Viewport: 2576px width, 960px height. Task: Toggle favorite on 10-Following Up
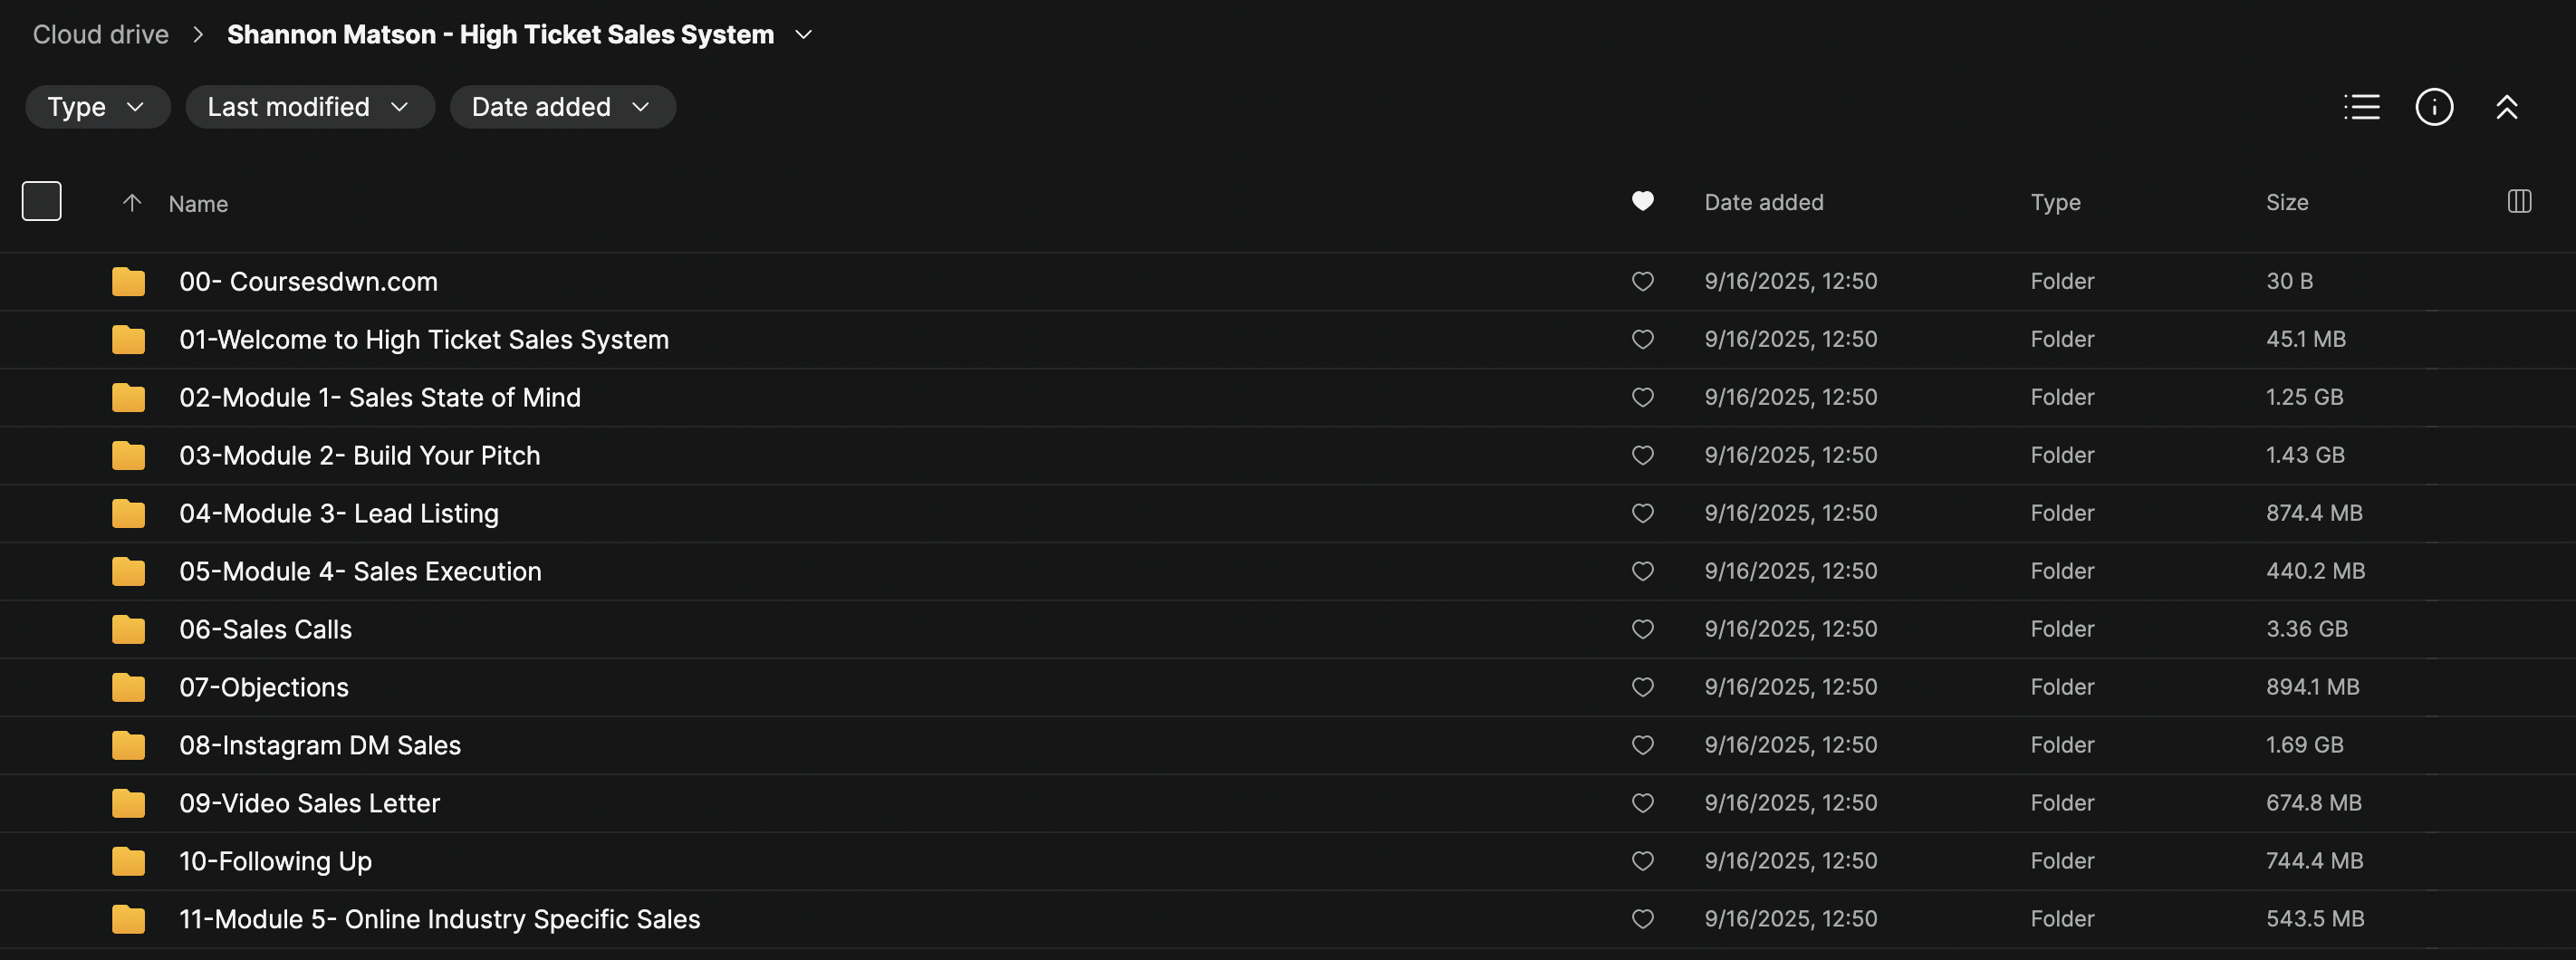pos(1642,861)
